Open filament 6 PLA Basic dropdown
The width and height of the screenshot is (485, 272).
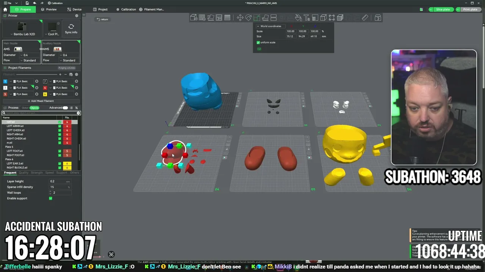[62, 94]
